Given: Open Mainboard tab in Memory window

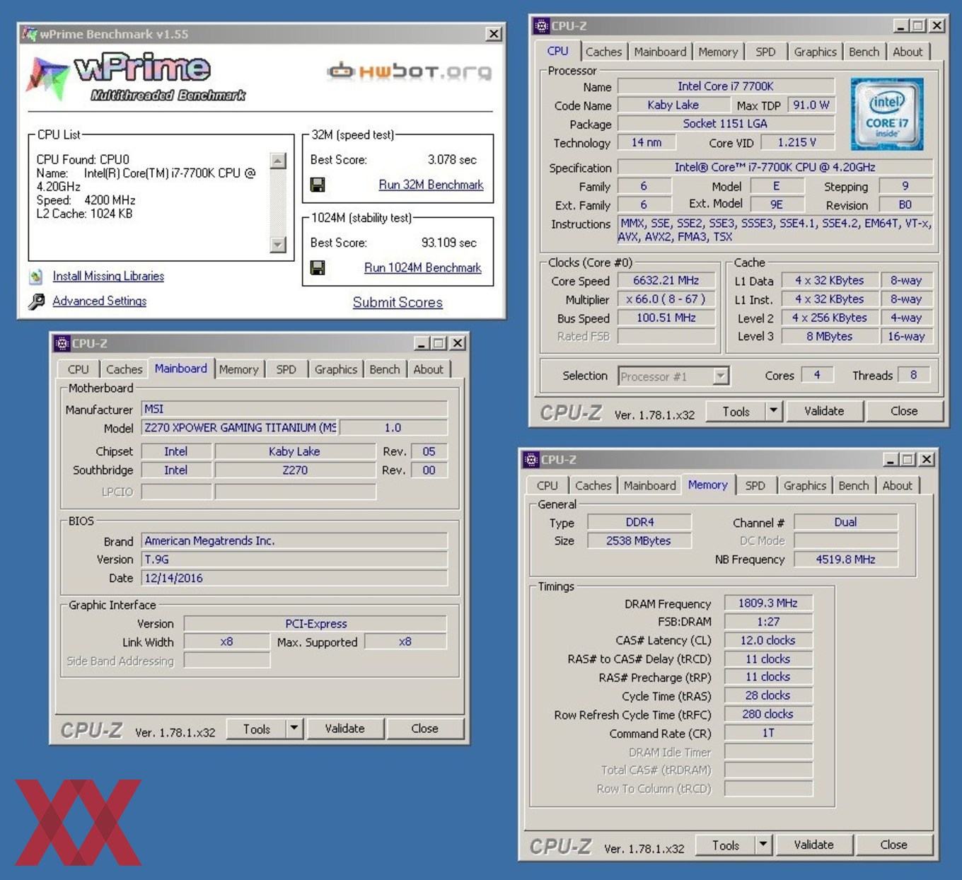Looking at the screenshot, I should [x=649, y=485].
